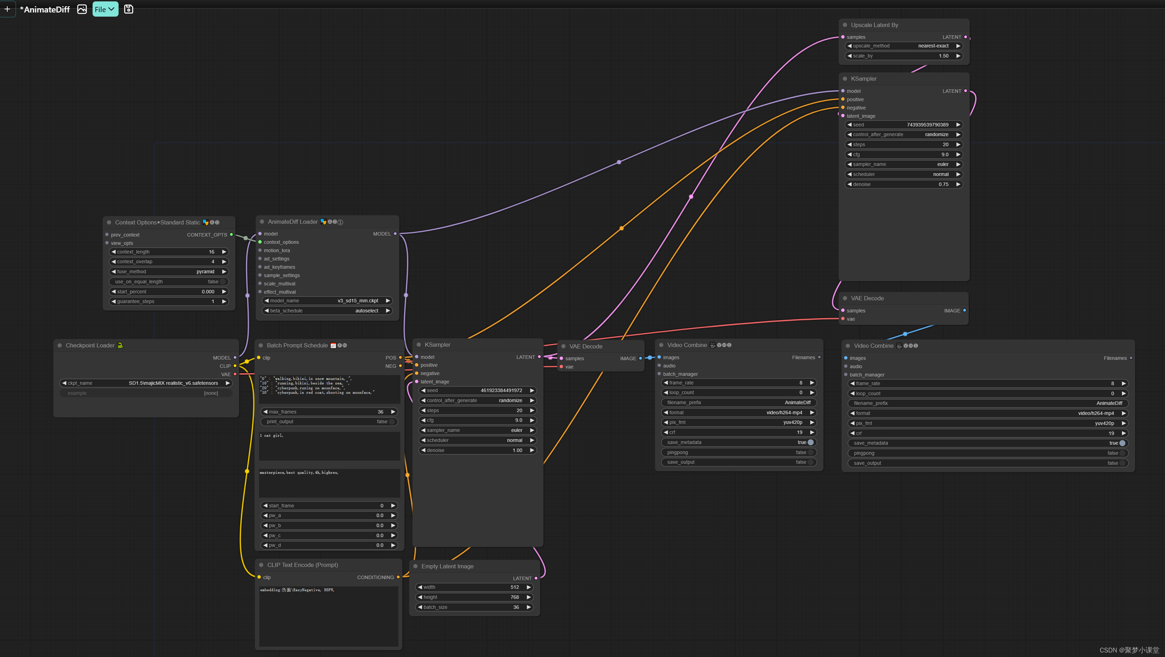Decrease context_overlap value with its left arrow
This screenshot has width=1165, height=657.
coord(113,261)
